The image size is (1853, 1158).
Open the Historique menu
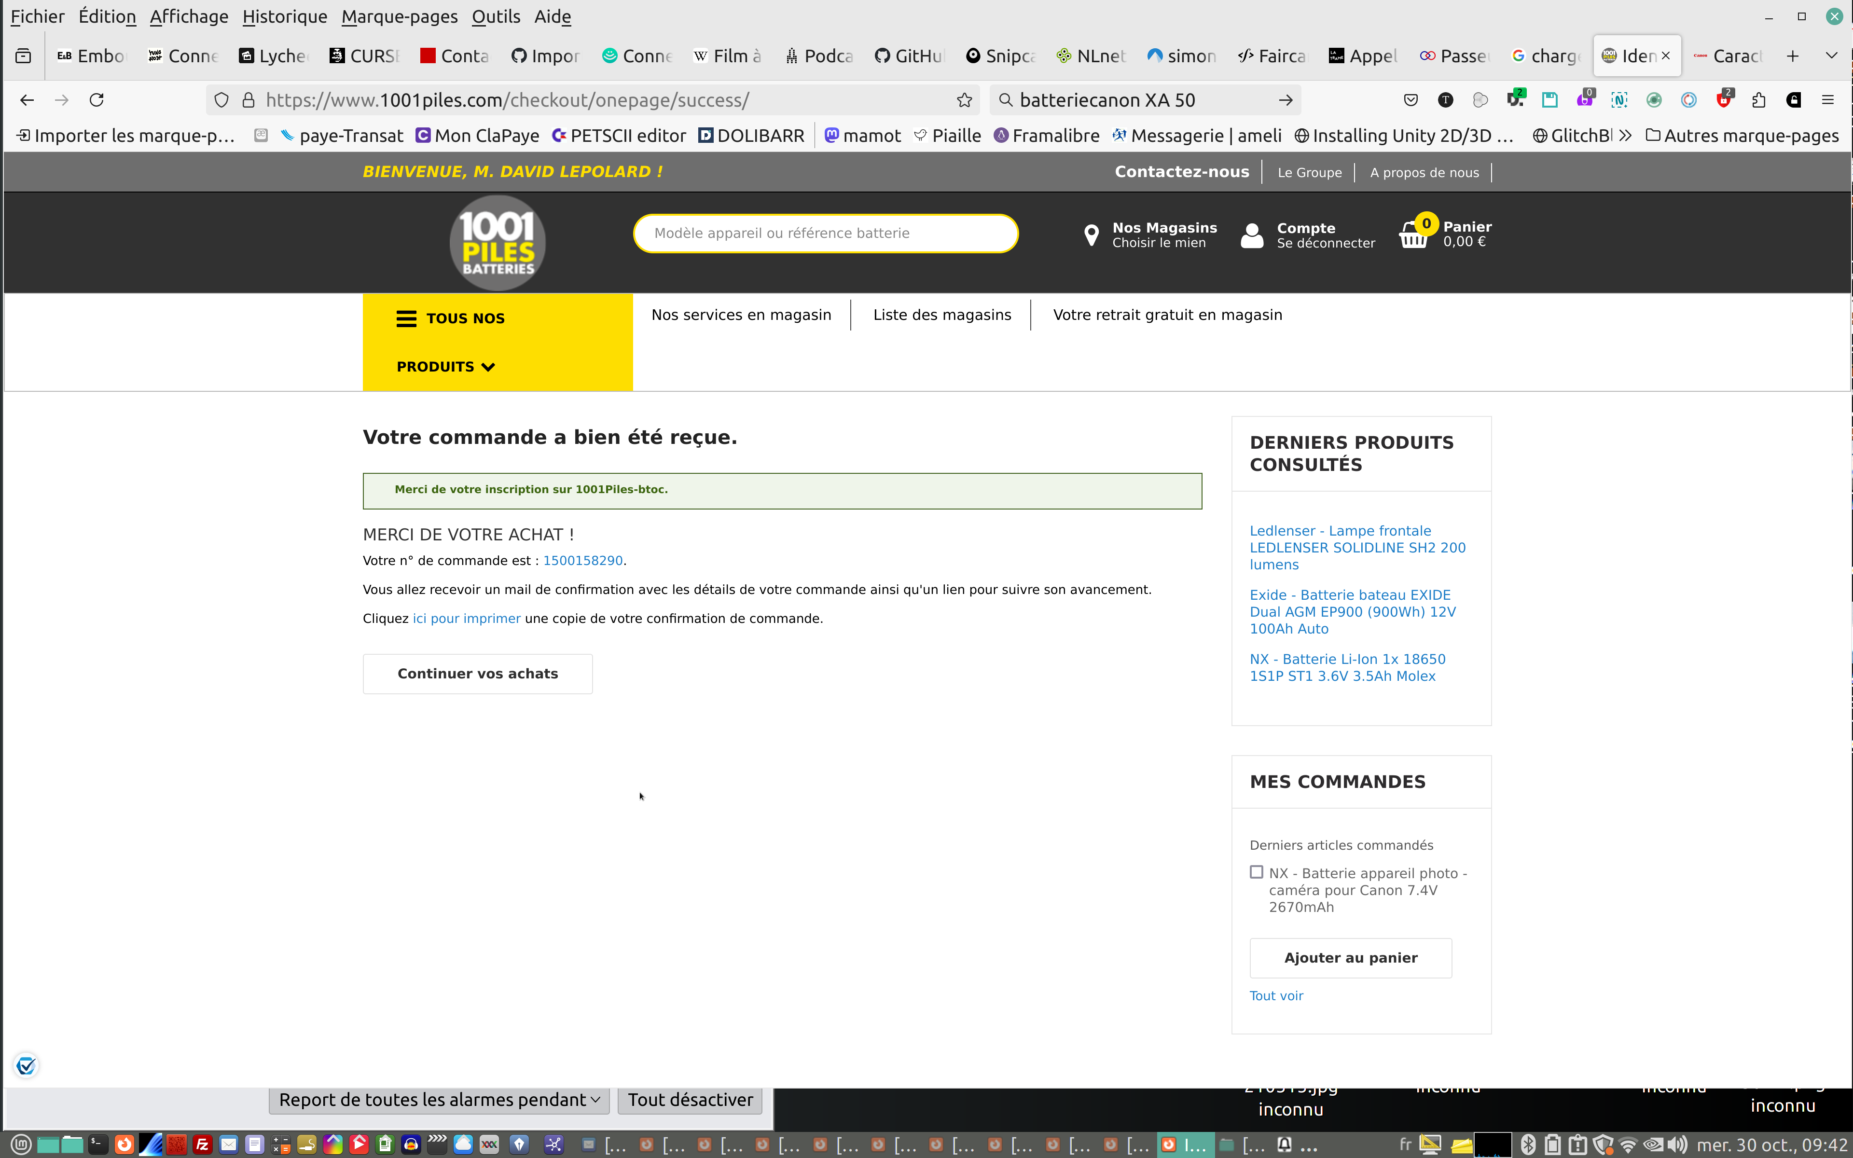coord(284,16)
